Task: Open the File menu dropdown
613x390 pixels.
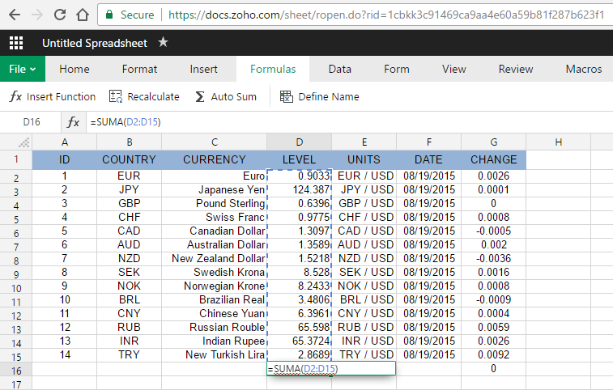Action: [23, 69]
